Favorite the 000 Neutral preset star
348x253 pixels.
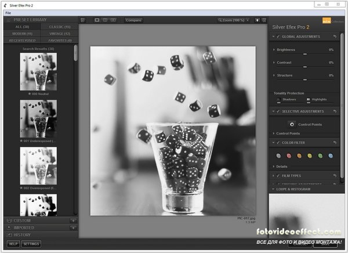[30, 94]
